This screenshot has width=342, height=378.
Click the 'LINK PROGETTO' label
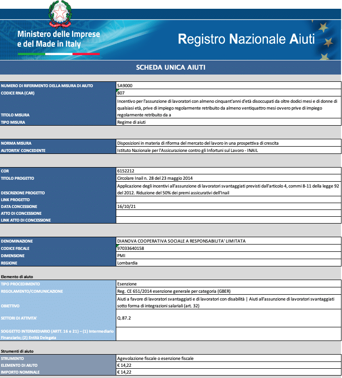click(15, 200)
